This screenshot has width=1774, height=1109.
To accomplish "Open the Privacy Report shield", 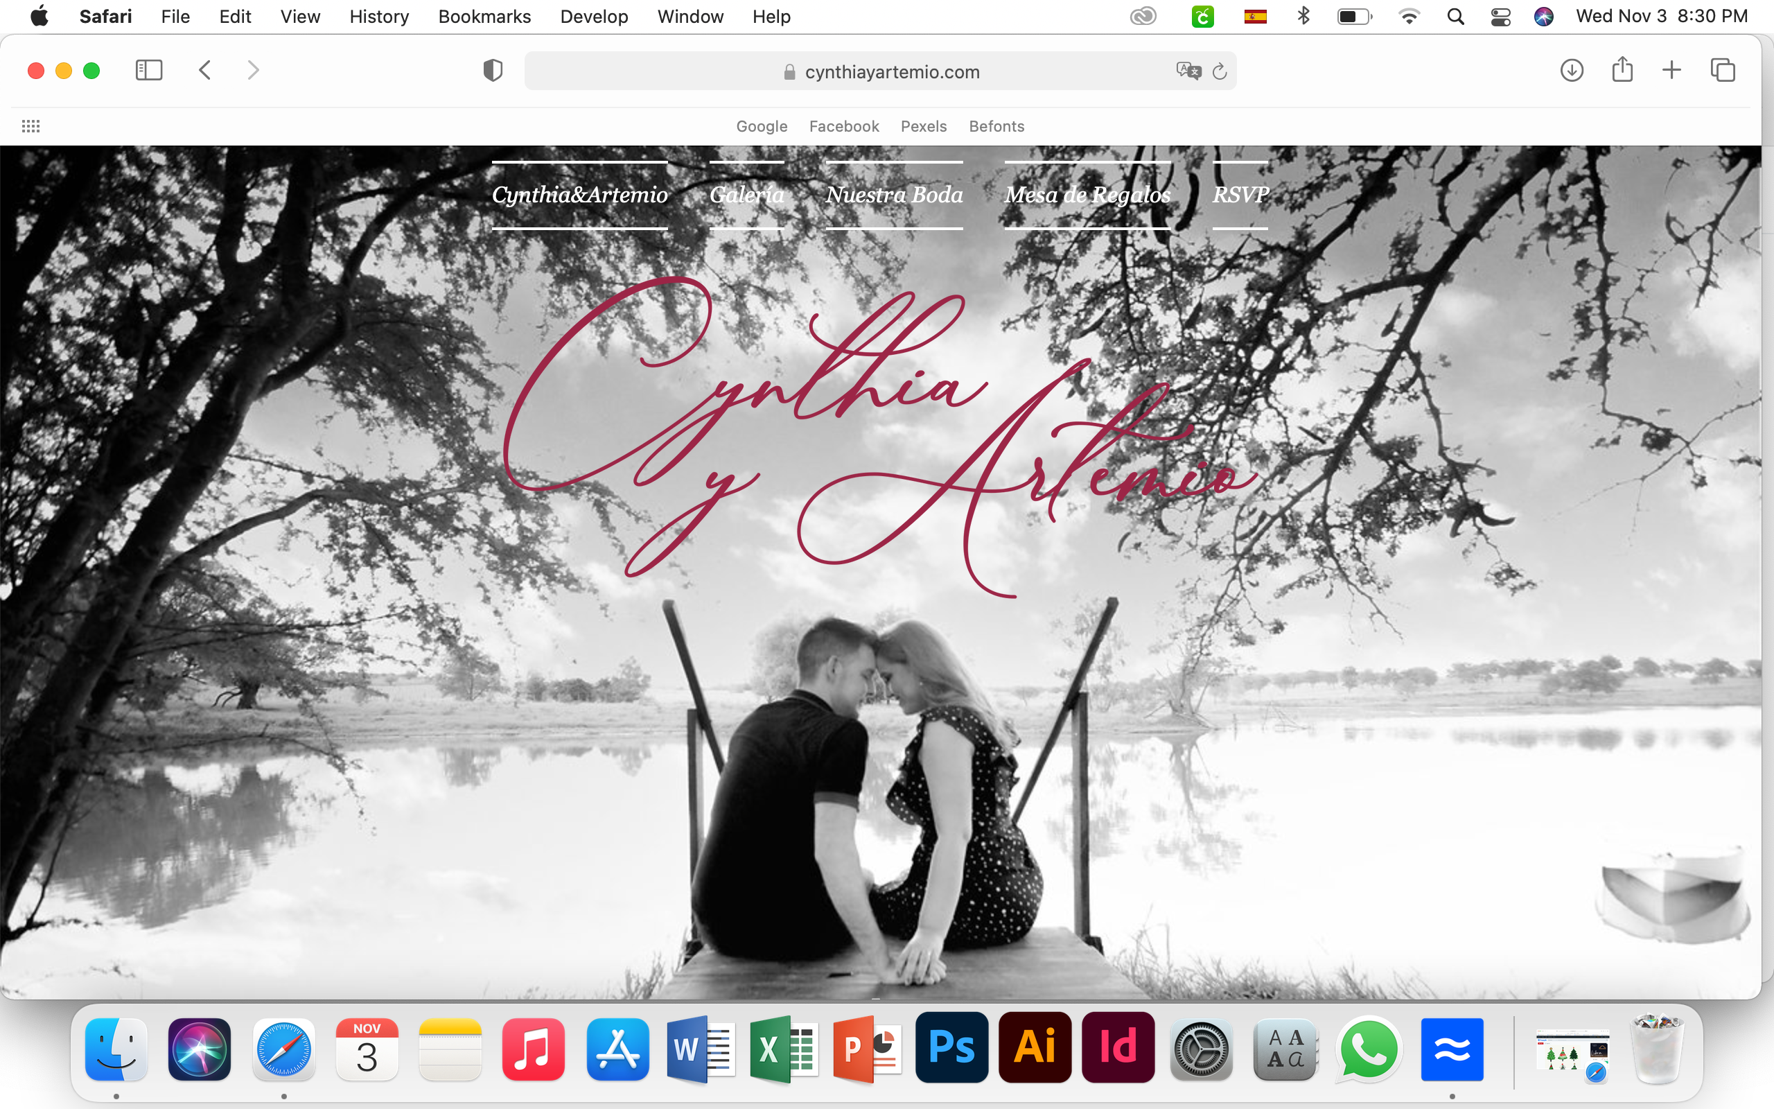I will pyautogui.click(x=492, y=70).
